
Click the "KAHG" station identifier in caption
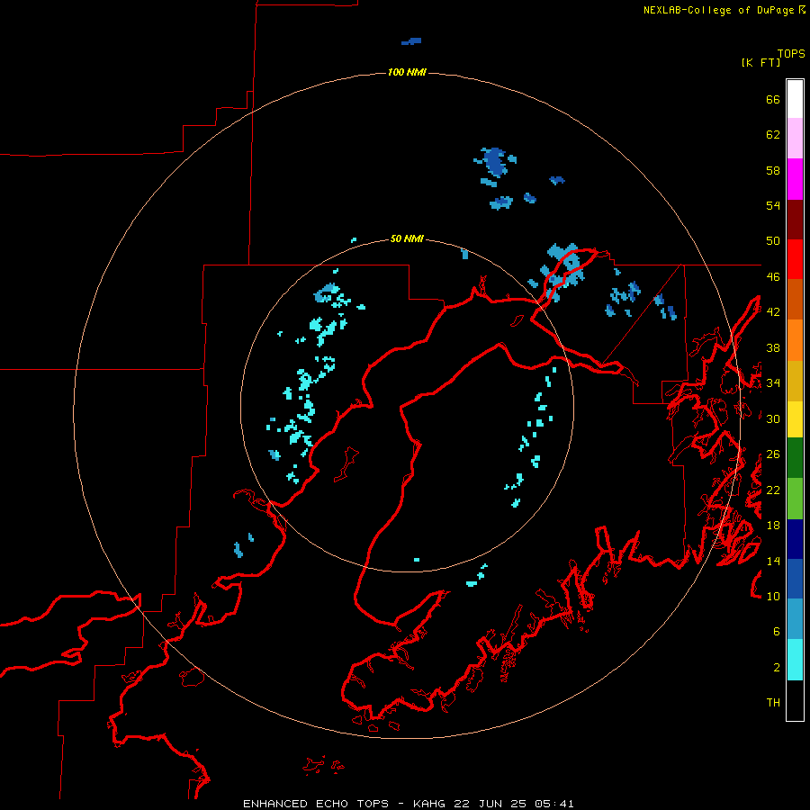[430, 804]
